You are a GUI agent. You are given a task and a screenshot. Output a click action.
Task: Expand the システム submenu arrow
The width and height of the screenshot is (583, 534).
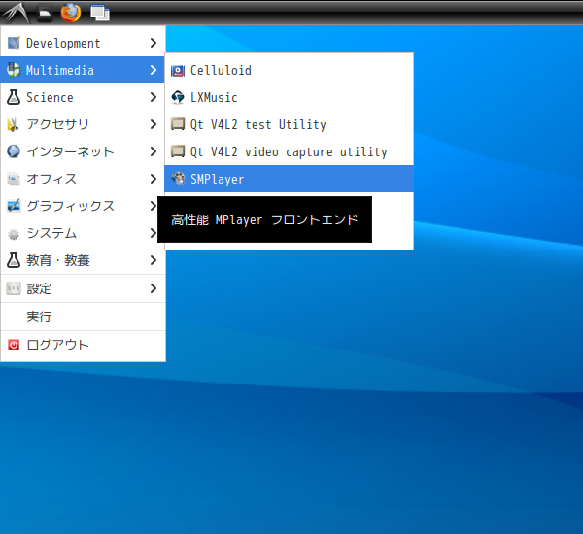tap(153, 233)
